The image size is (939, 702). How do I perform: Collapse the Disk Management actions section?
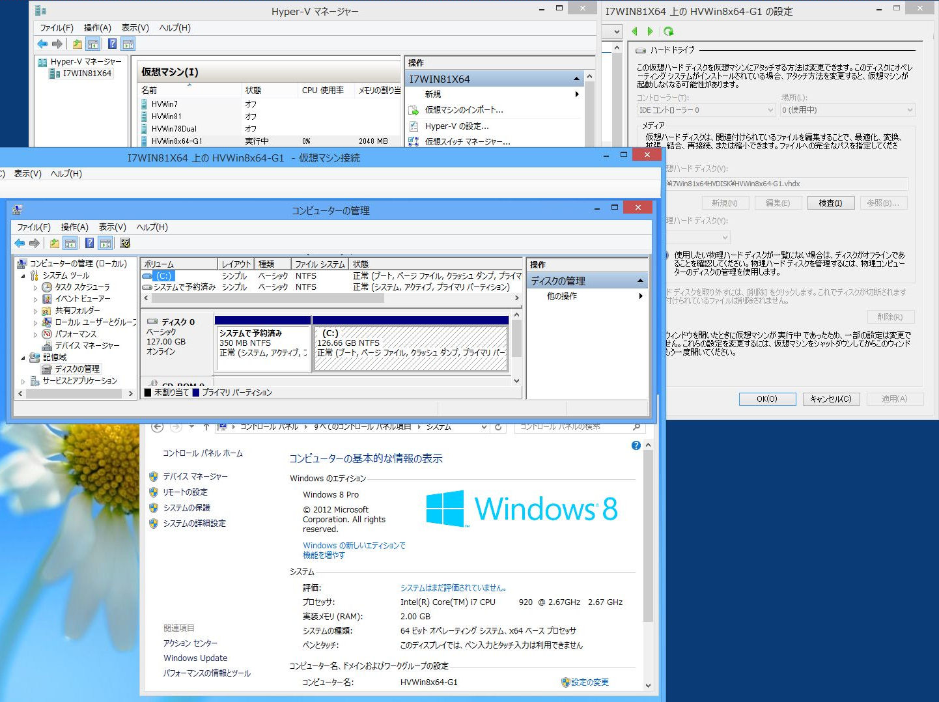(x=640, y=281)
